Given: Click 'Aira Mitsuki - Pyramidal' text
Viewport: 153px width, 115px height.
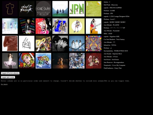Looking at the screenshot, I should (x=111, y=31).
